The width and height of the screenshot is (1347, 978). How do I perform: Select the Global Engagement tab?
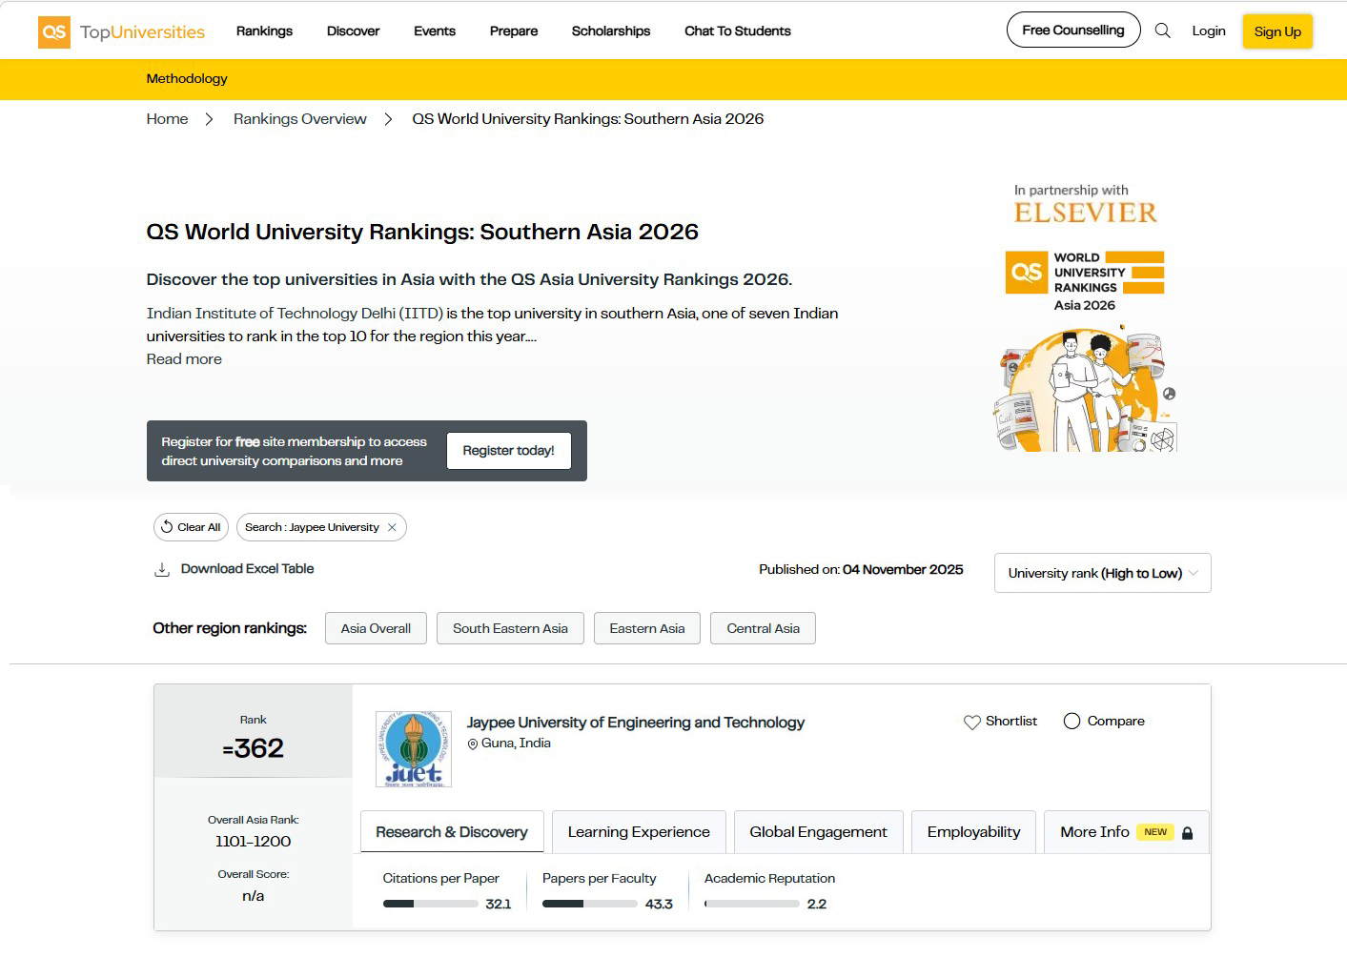[818, 832]
